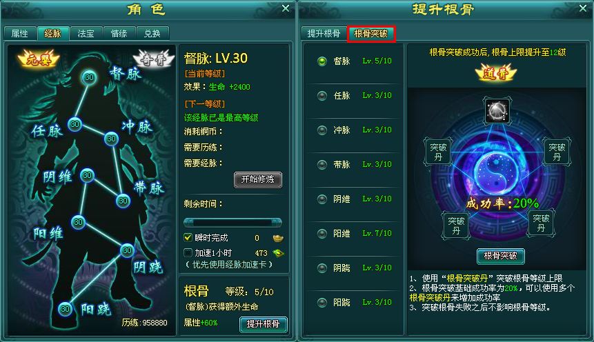Enable the 加速1小时 checkbox

click(188, 252)
